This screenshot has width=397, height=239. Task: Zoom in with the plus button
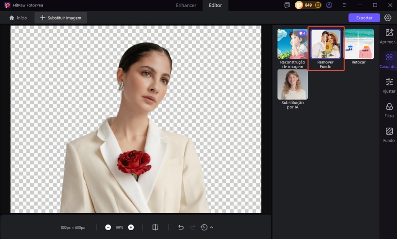pyautogui.click(x=131, y=227)
